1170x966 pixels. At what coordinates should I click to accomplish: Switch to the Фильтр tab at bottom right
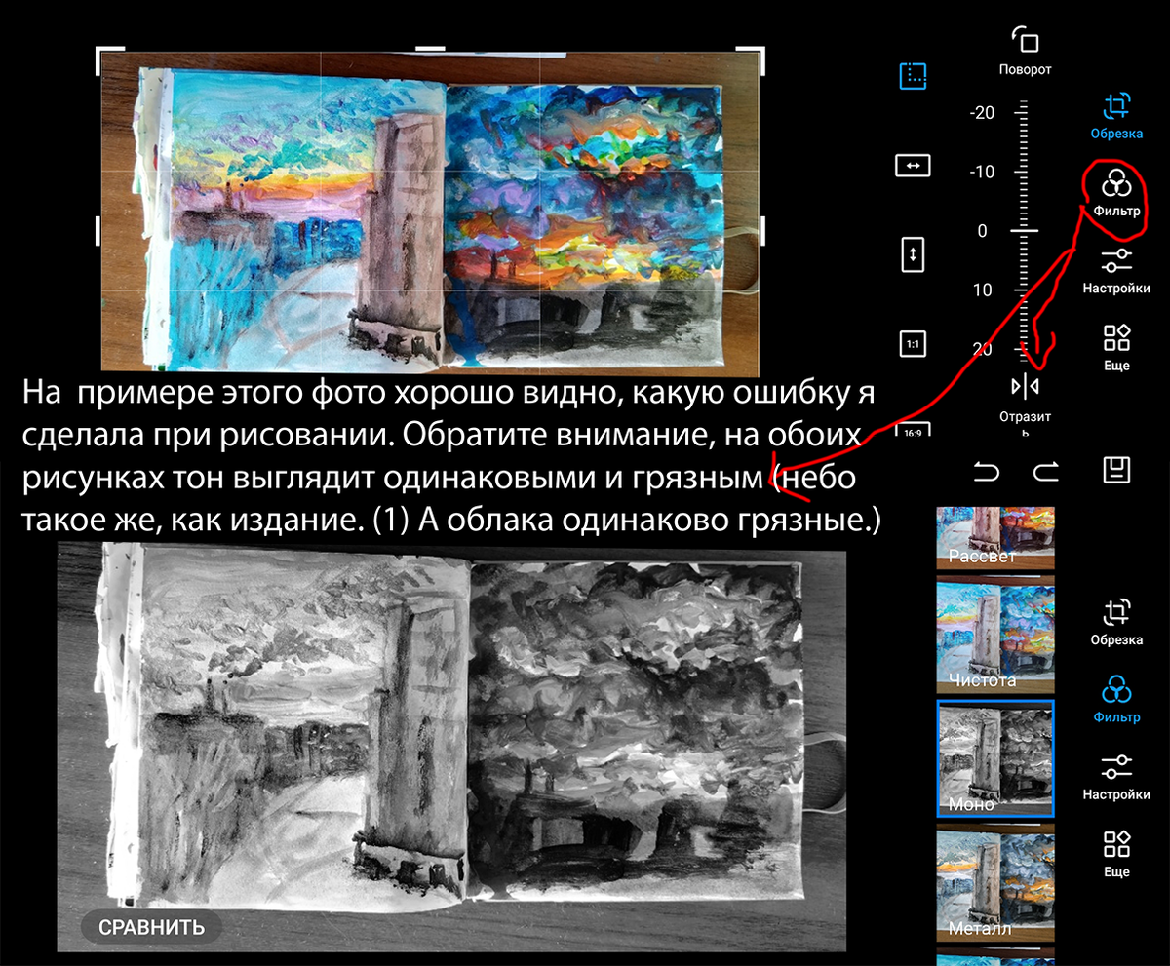[x=1118, y=695]
